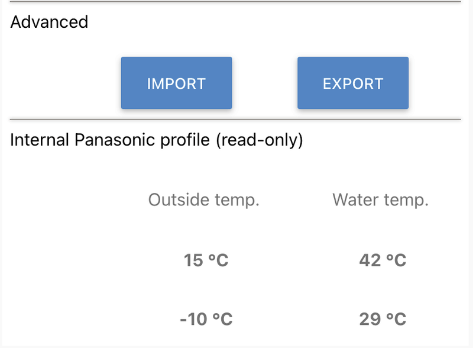Select the 15 °C outside temperature value

(x=206, y=260)
